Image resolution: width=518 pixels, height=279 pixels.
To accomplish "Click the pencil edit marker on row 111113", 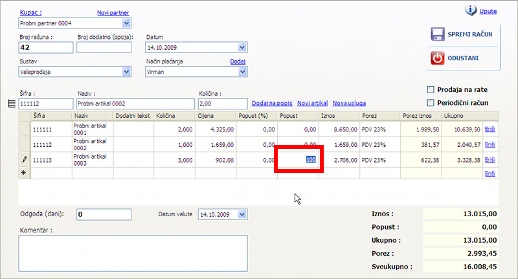I will click(25, 159).
